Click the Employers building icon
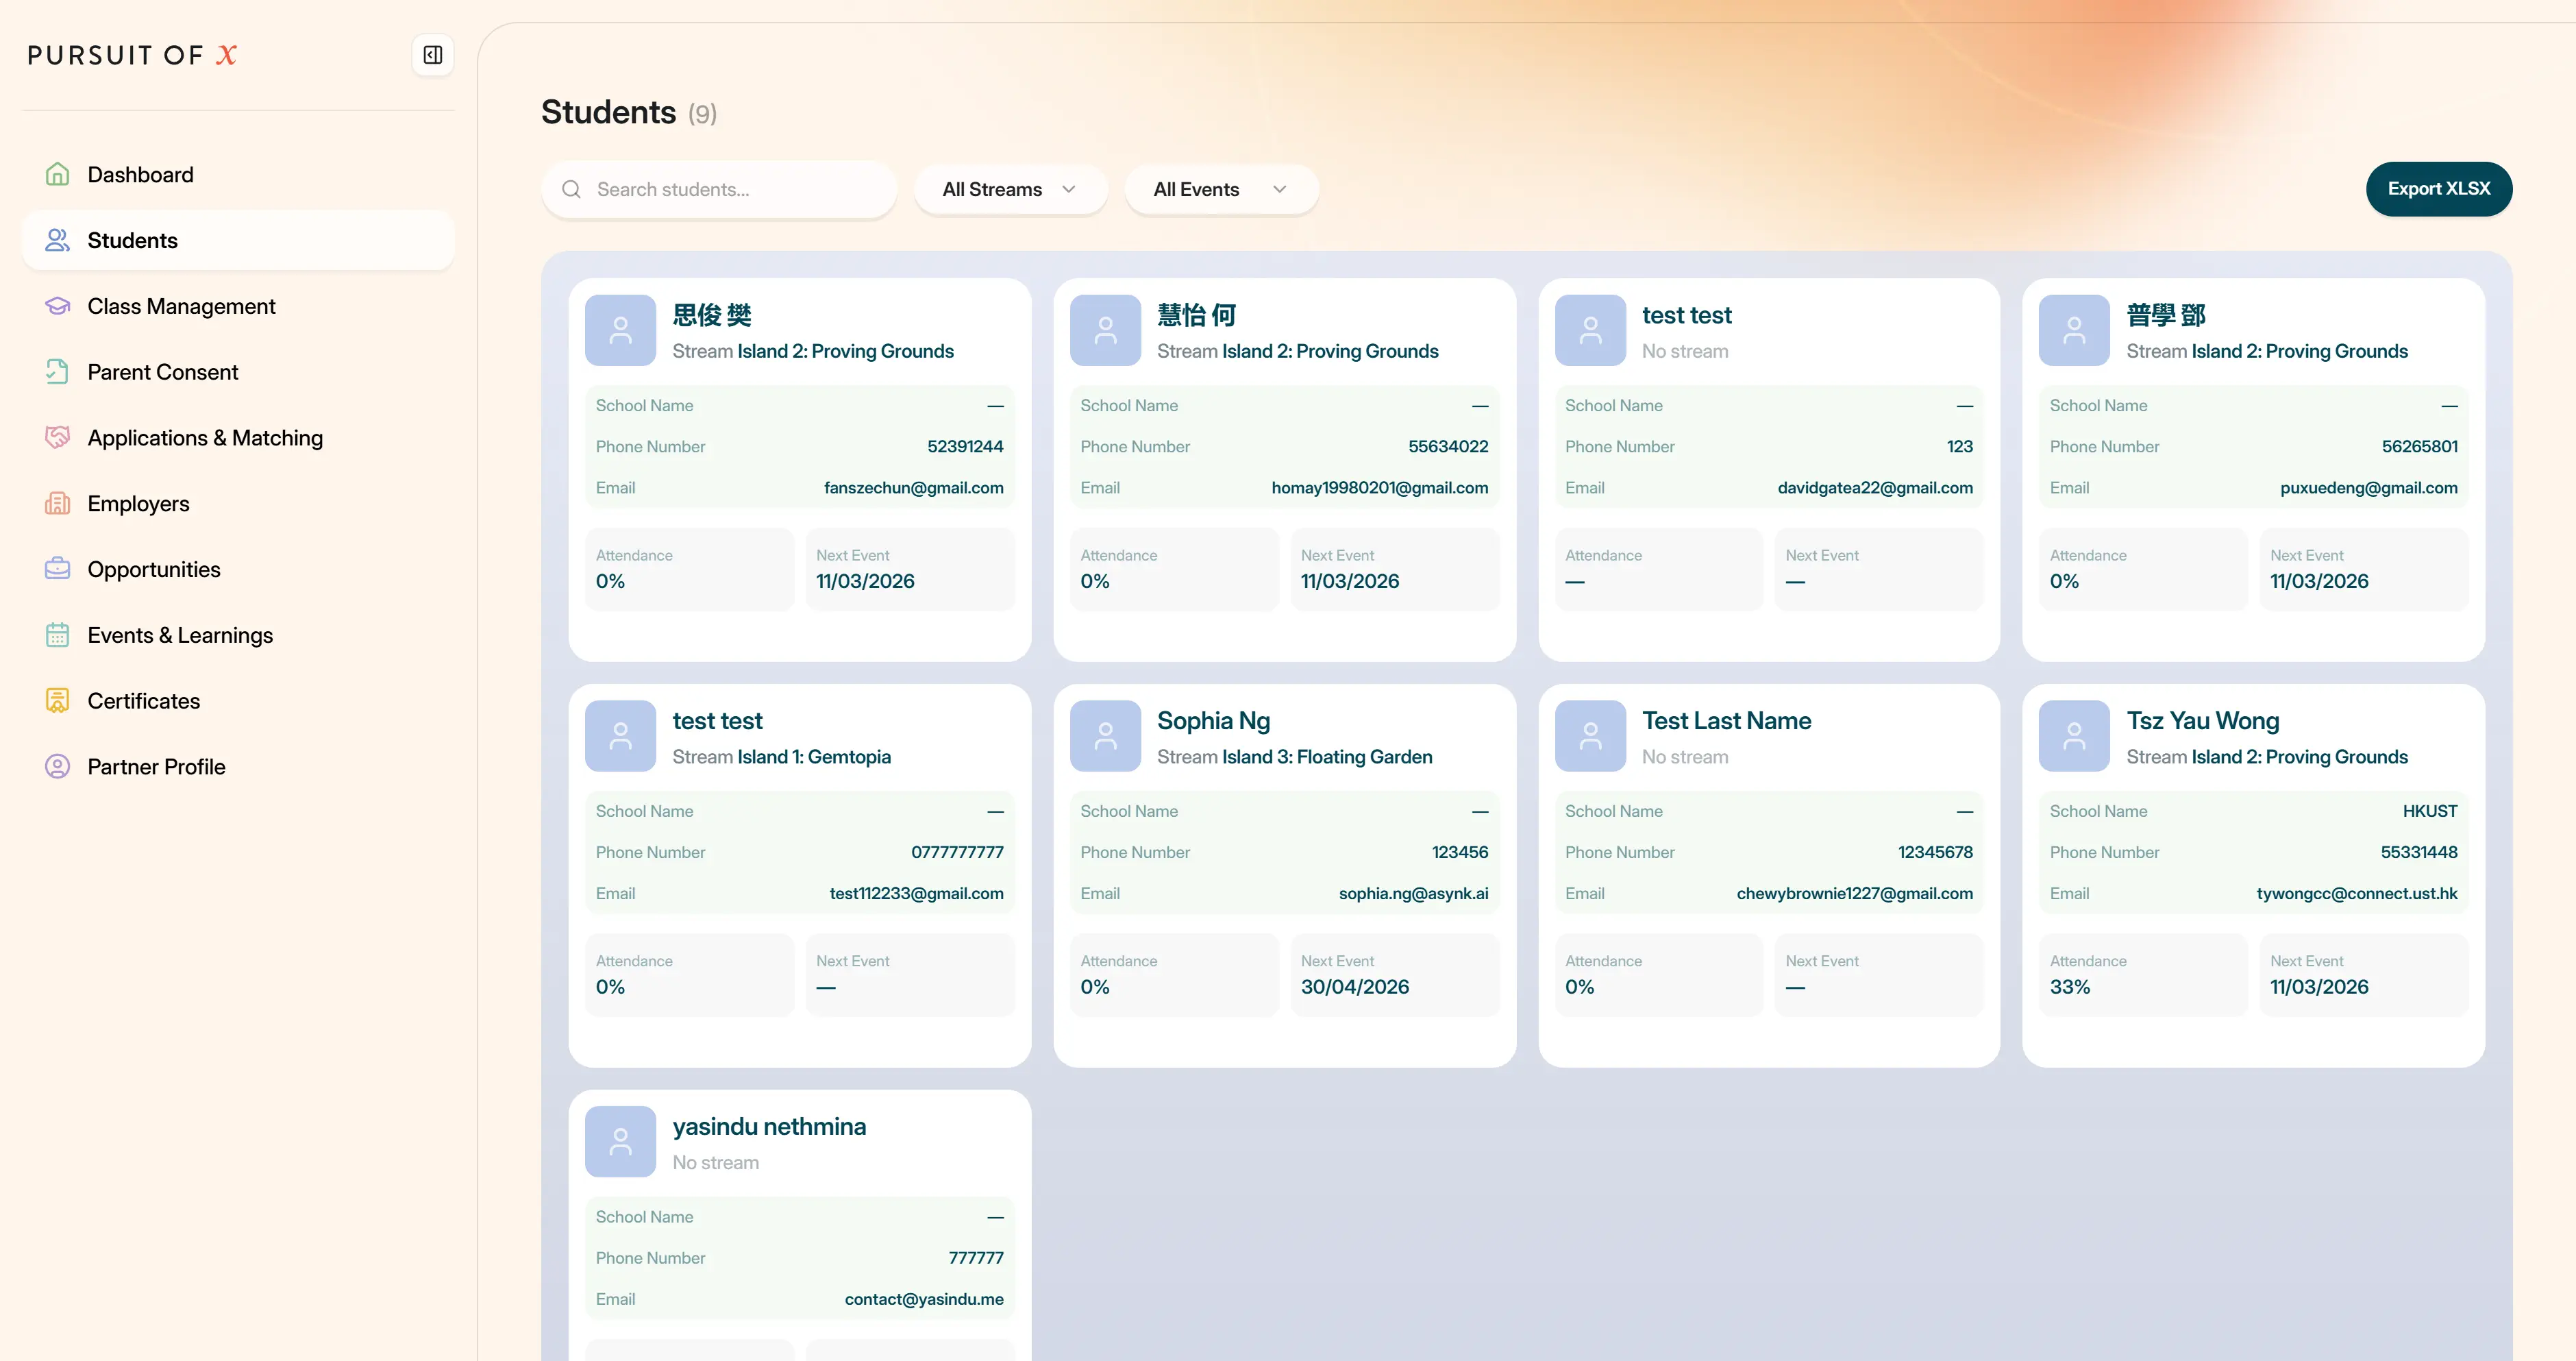This screenshot has width=2576, height=1361. (58, 503)
